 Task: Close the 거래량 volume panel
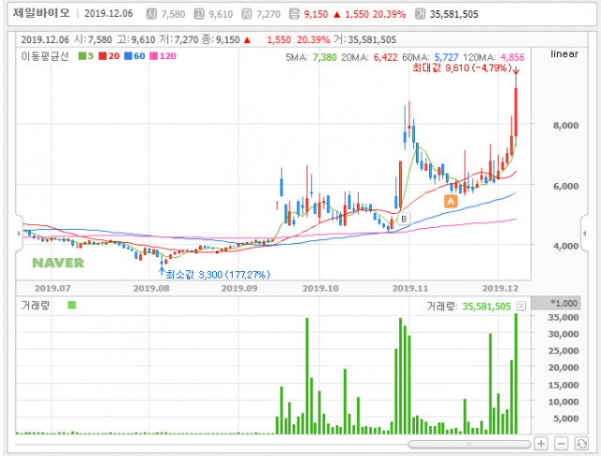coord(521,306)
